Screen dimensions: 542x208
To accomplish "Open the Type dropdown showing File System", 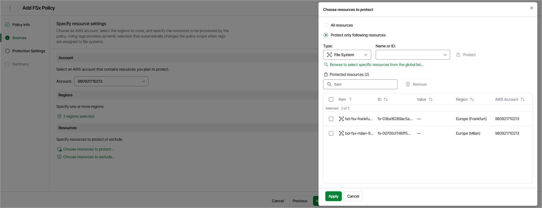I will coord(347,55).
